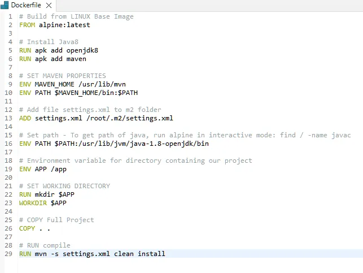The image size is (363, 273).
Task: Click the comment '# Build from LINUX Base Image'
Action: click(x=76, y=16)
